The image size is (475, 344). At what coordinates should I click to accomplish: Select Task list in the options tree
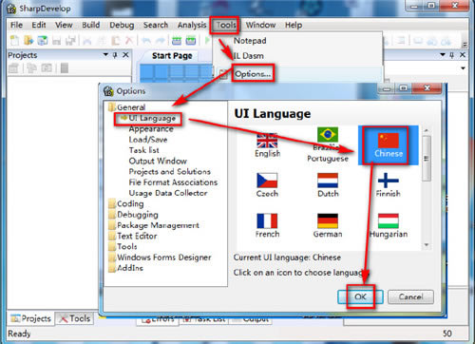coord(143,150)
